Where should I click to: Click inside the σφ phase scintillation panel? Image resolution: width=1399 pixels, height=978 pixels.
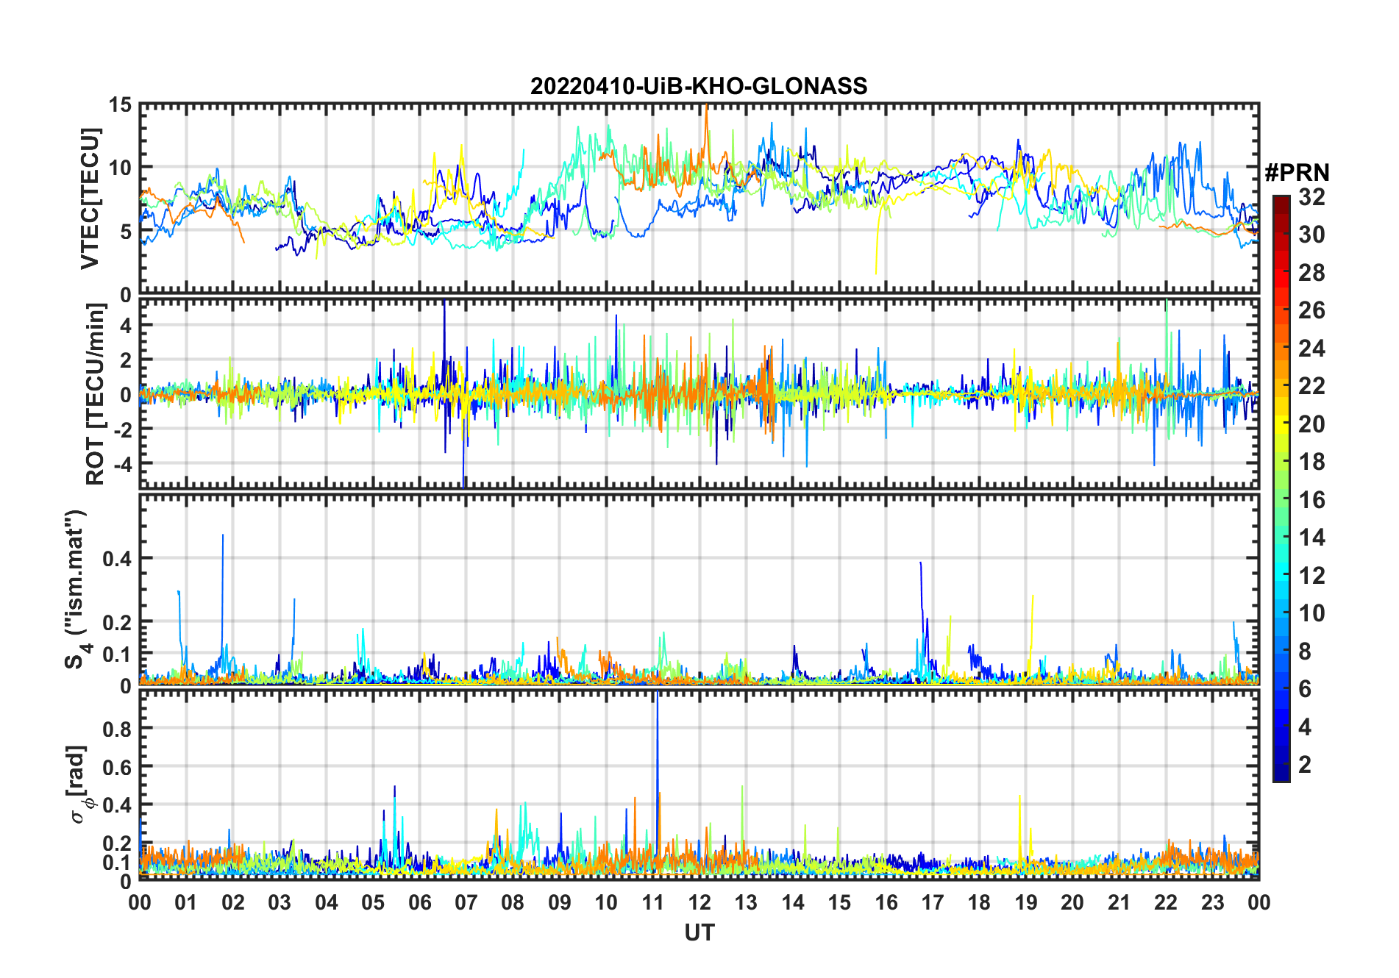[x=699, y=785]
